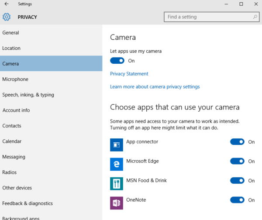This screenshot has height=220, width=262.
Task: Open Calendar privacy settings
Action: click(51, 141)
